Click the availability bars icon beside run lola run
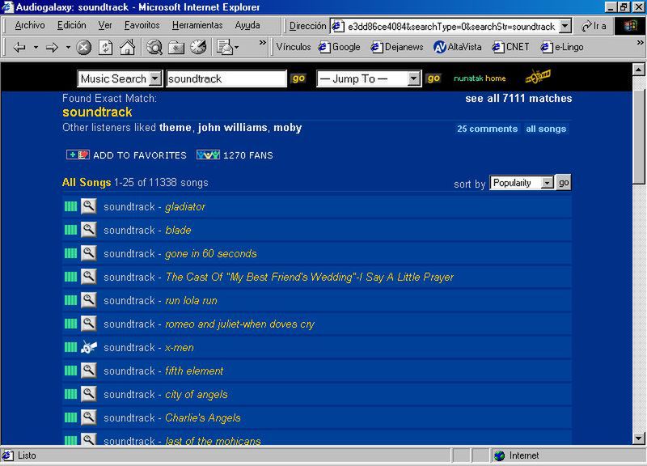The height and width of the screenshot is (466, 647). pos(70,300)
